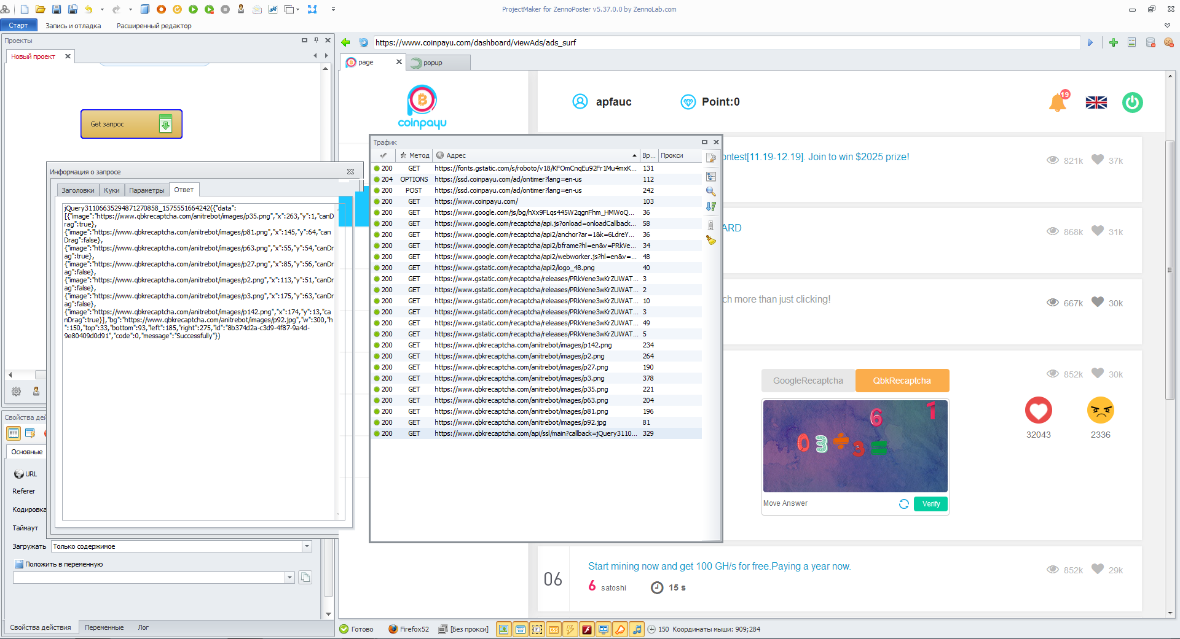Undo last action with yellow arrow

pyautogui.click(x=88, y=9)
